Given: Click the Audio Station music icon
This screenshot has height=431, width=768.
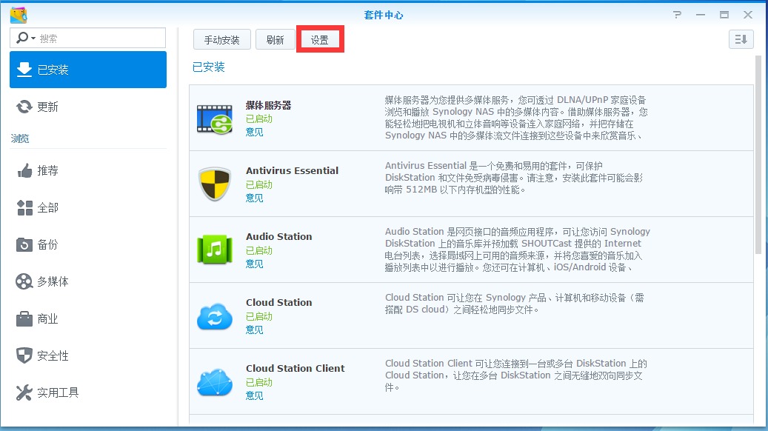Looking at the screenshot, I should coord(215,250).
